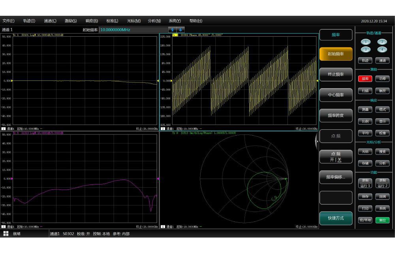This screenshot has width=395, height=261.
Task: Click the Windows start icon in status bar
Action: coord(6,234)
